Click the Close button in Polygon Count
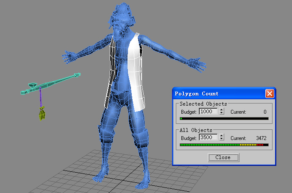Image resolution: width=292 pixels, height=193 pixels. 223,157
